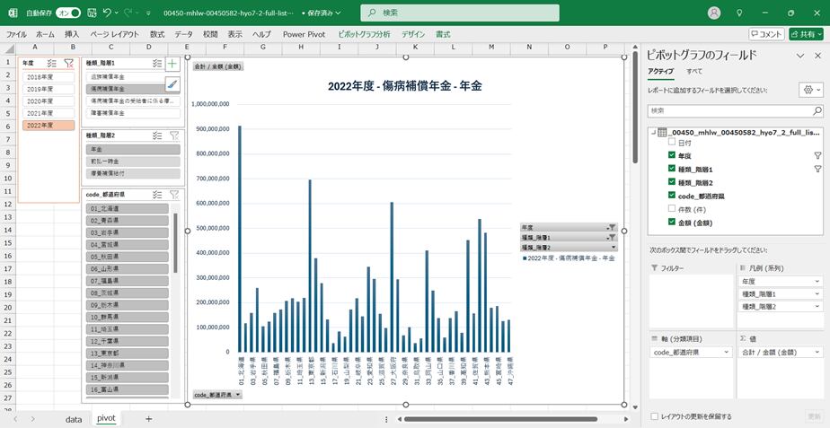Viewport: 830px width, 428px height.
Task: Open the Chart Styles paintbrush button
Action: pyautogui.click(x=172, y=84)
